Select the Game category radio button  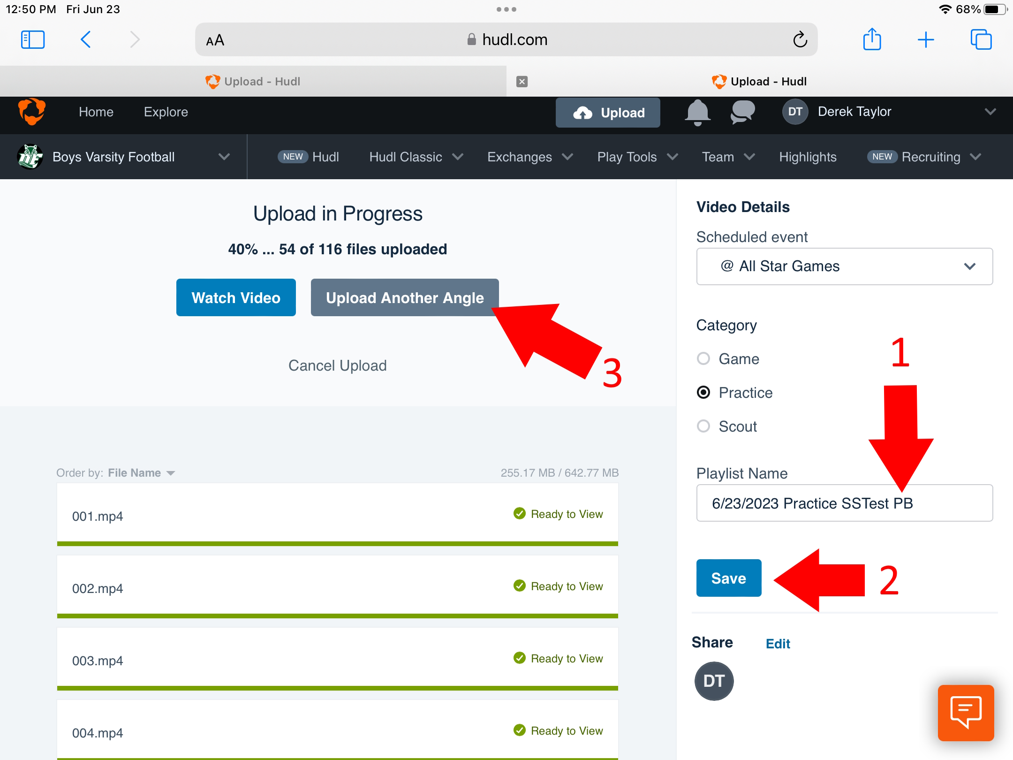pyautogui.click(x=703, y=359)
